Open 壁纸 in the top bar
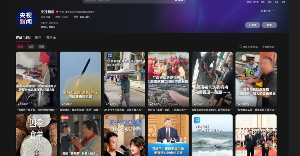300x156 pixels. coord(263,2)
